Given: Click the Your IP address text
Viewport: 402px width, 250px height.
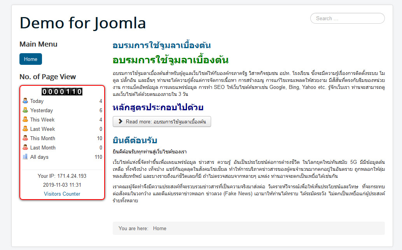Looking at the screenshot, I should tap(62, 176).
